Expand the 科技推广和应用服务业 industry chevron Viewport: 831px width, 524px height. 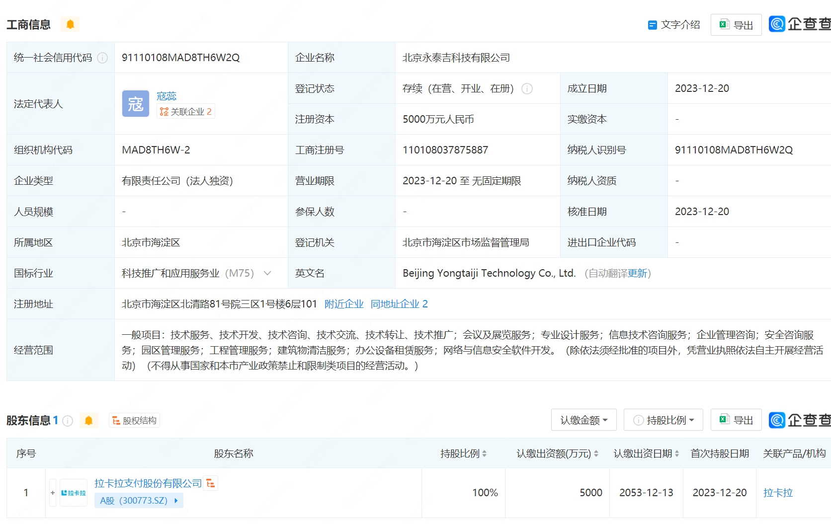[267, 273]
